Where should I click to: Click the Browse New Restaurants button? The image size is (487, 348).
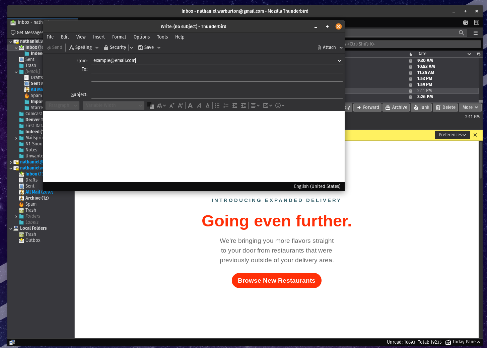(276, 281)
